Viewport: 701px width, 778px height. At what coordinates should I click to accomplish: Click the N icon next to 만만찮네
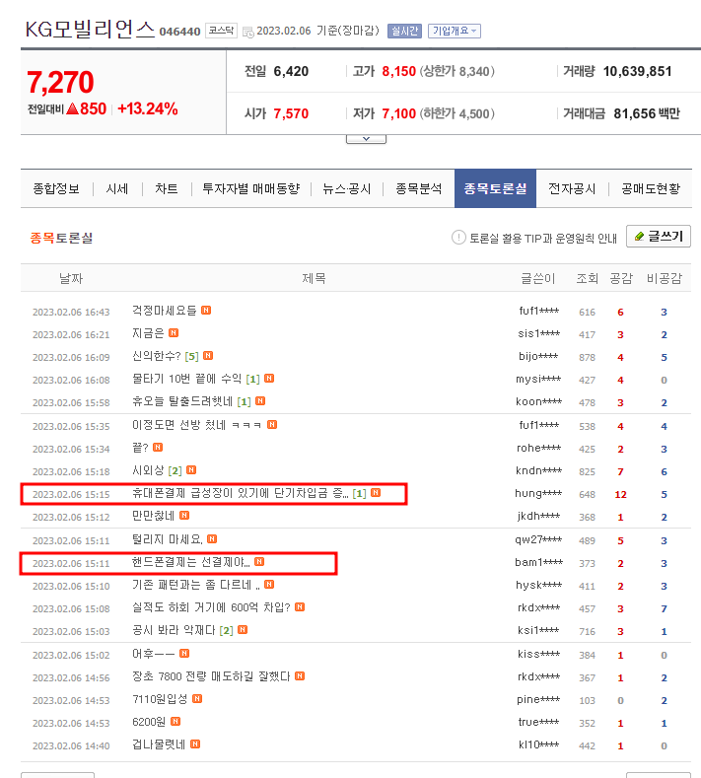[x=184, y=516]
